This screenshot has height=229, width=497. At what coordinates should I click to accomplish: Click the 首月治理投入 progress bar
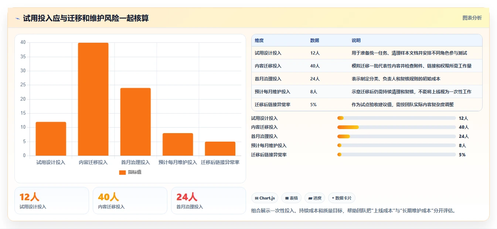(x=396, y=136)
